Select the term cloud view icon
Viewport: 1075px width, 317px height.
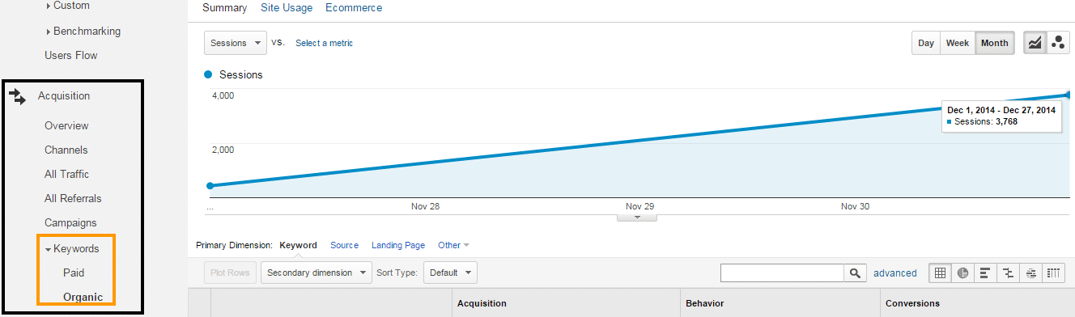1030,273
